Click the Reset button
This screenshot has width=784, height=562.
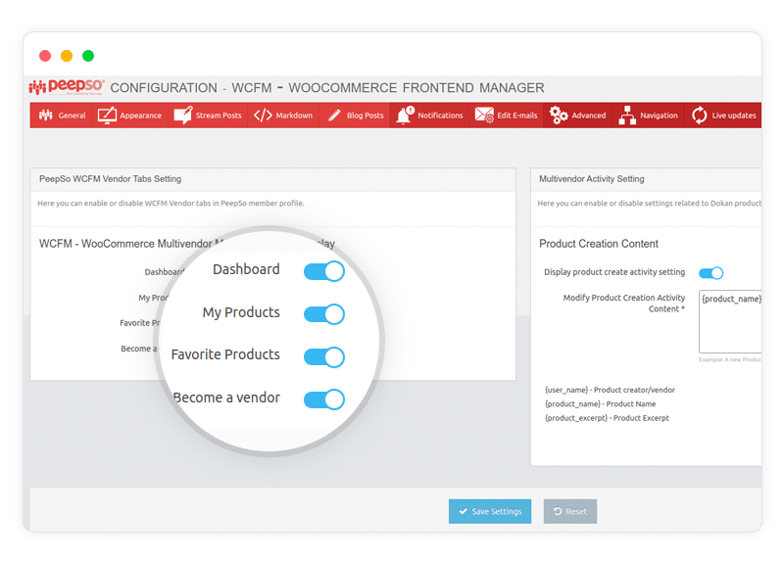click(x=570, y=511)
